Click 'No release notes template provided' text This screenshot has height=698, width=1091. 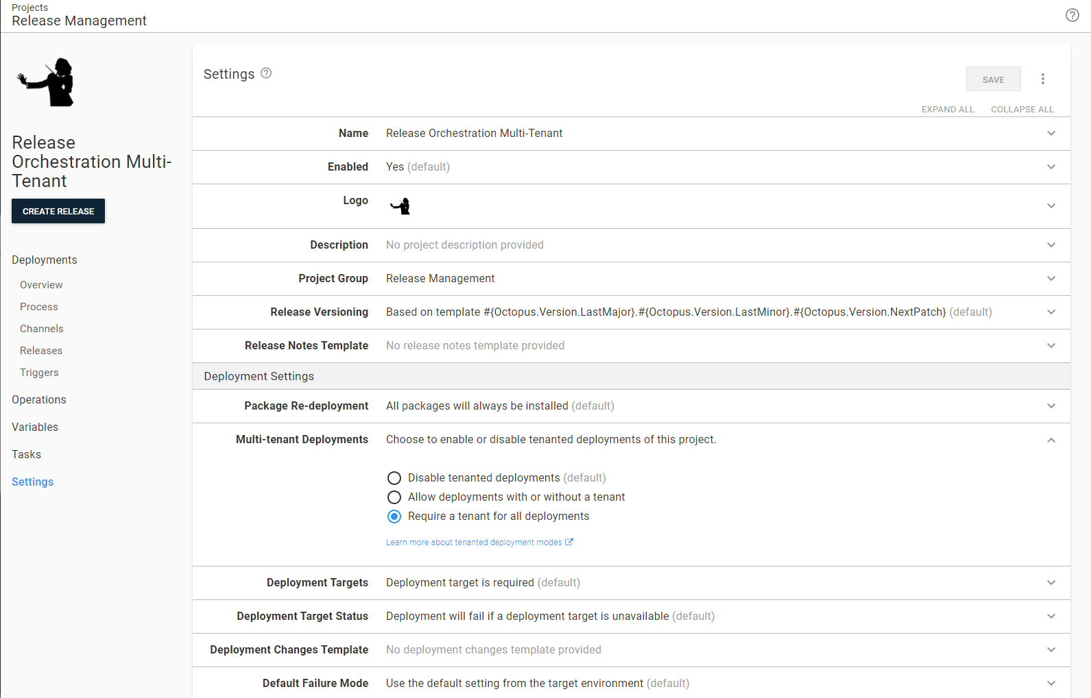(475, 346)
